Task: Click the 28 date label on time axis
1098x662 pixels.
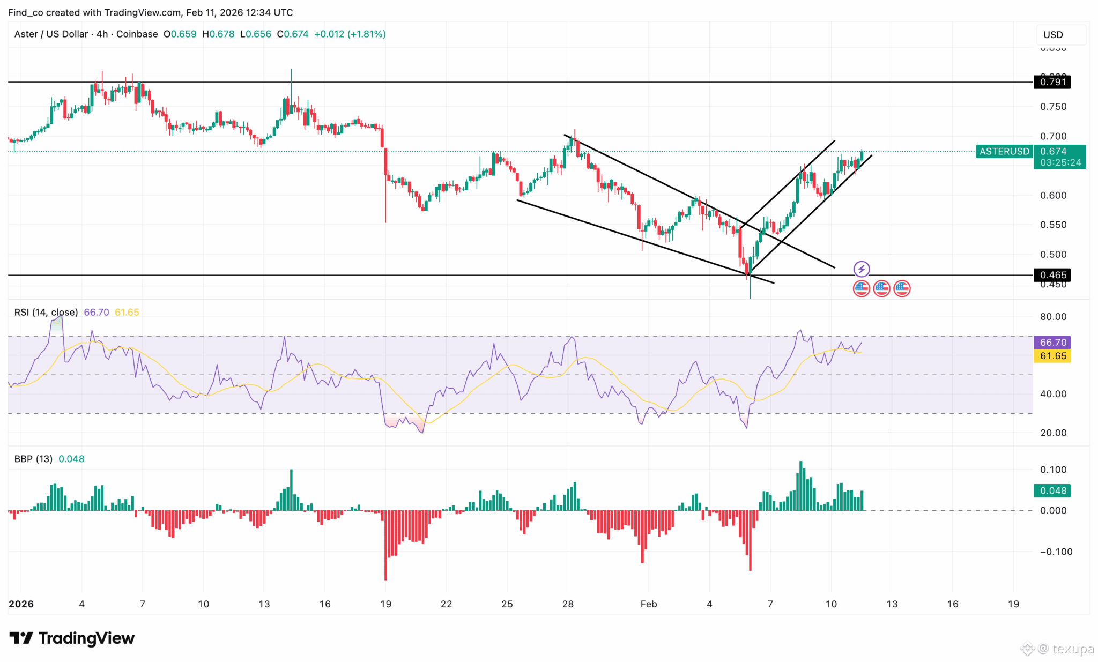Action: (568, 604)
